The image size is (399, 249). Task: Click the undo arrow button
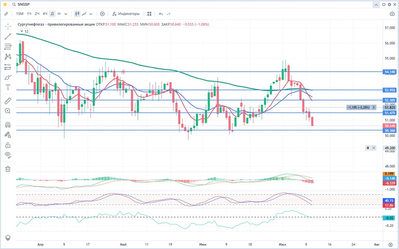pos(161,14)
